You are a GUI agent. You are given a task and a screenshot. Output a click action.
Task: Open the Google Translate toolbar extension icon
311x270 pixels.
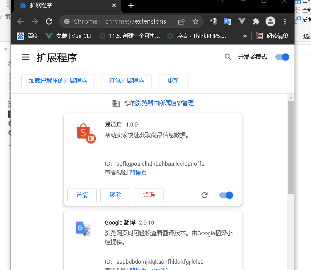click(228, 21)
